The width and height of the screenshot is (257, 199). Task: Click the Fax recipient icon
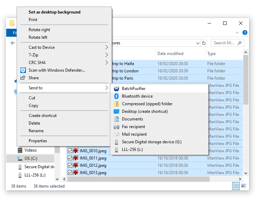pos(116,127)
